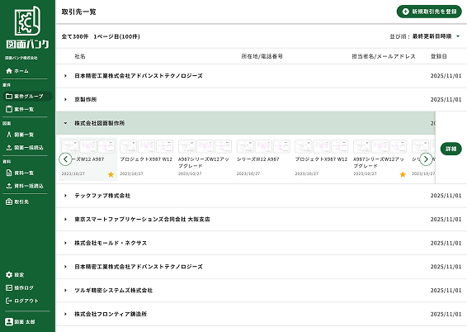Select the テックファブ株式会社 company name
The height and width of the screenshot is (332, 467).
[x=102, y=196]
